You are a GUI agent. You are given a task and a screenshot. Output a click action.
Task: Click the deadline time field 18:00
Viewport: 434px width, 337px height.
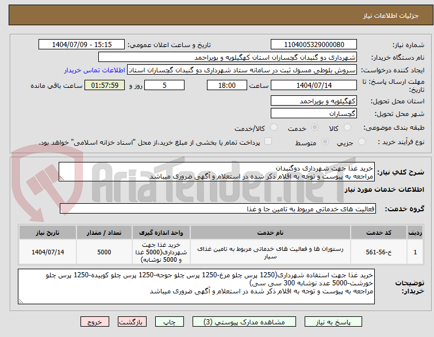(227, 85)
